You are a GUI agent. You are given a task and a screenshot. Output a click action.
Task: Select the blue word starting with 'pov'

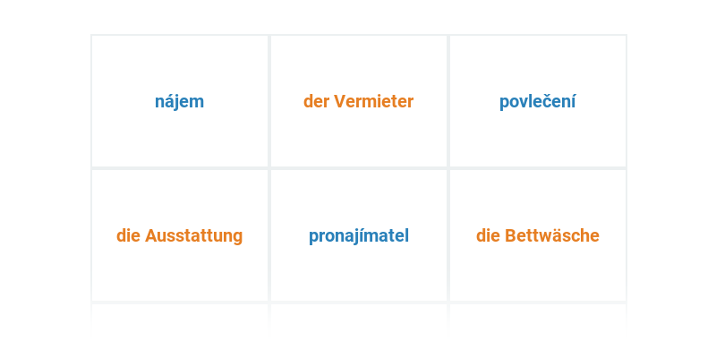537,101
